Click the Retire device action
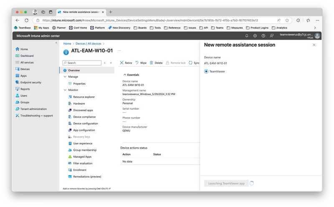The height and width of the screenshot is (207, 334). 126,63
